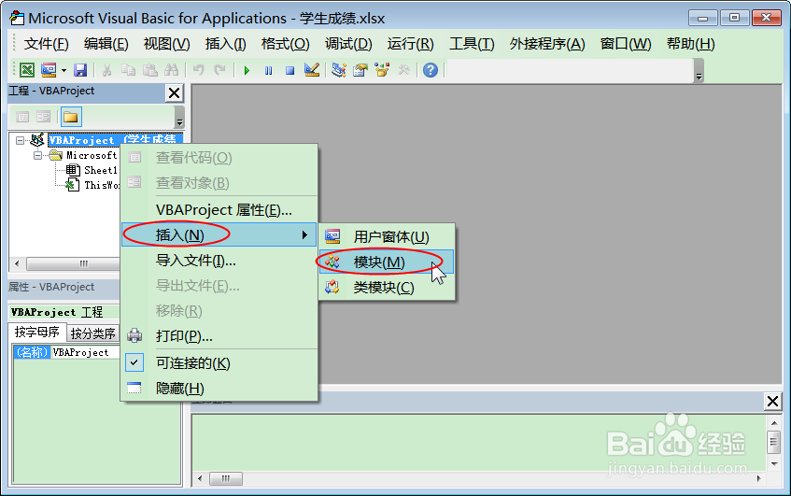The width and height of the screenshot is (791, 496).
Task: Open the 运行(R) menu
Action: pyautogui.click(x=411, y=44)
